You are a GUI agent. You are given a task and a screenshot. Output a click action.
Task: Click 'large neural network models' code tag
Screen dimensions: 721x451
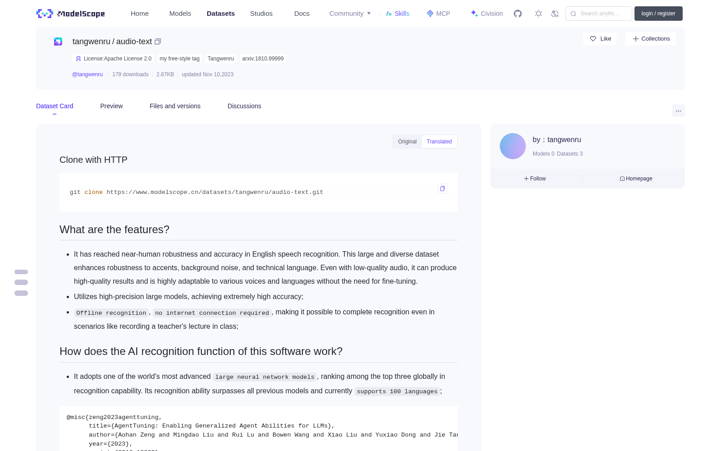tap(265, 377)
